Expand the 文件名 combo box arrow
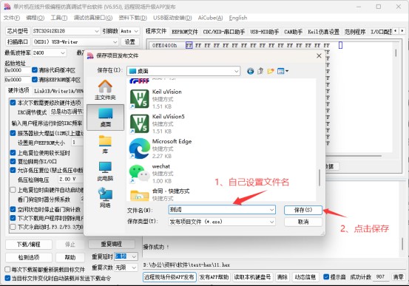The width and height of the screenshot is (409, 286). coord(271,210)
